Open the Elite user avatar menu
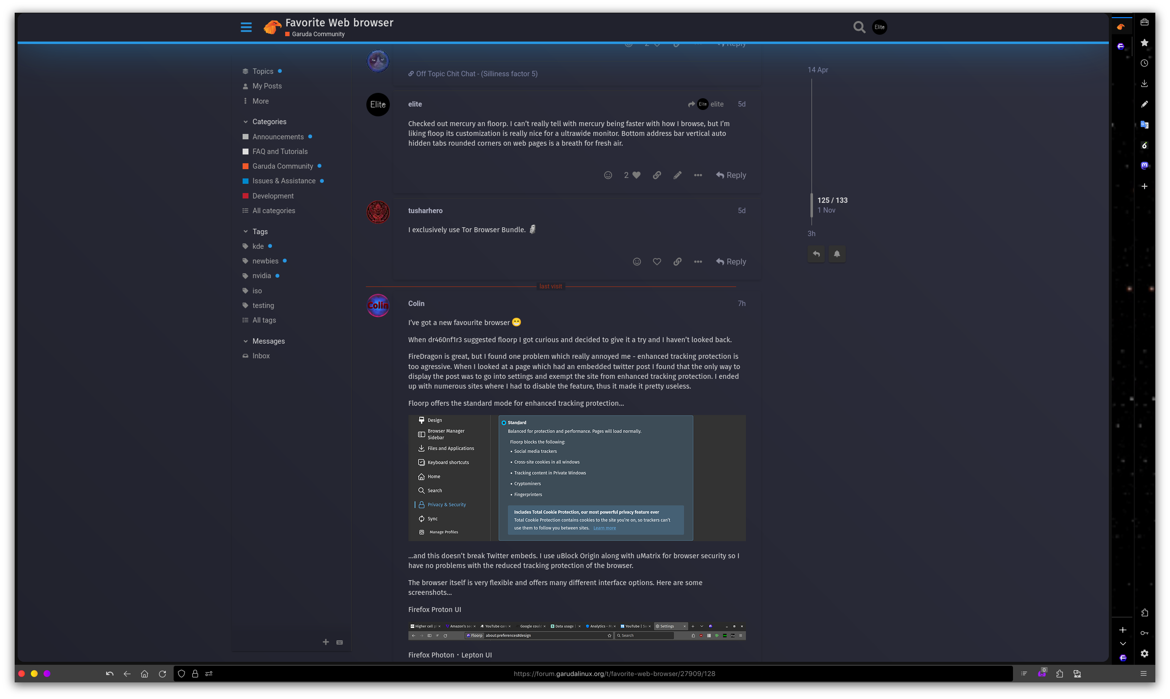This screenshot has width=1170, height=699. coord(879,27)
